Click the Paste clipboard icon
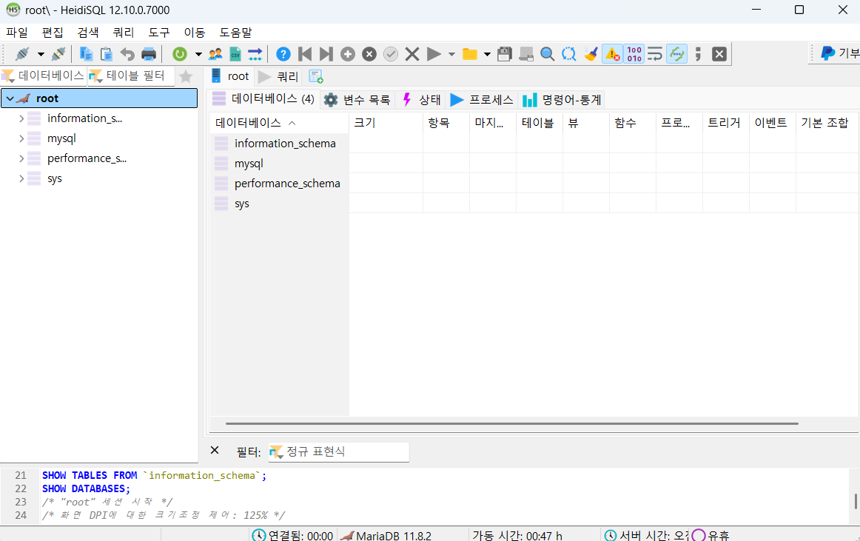Image resolution: width=860 pixels, height=541 pixels. point(107,54)
